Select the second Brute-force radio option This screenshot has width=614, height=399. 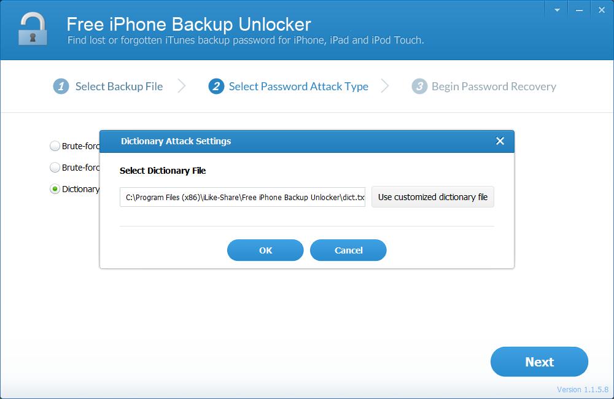(55, 168)
